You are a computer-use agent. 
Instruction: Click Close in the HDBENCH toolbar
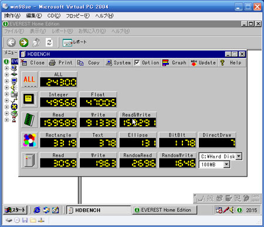33,63
